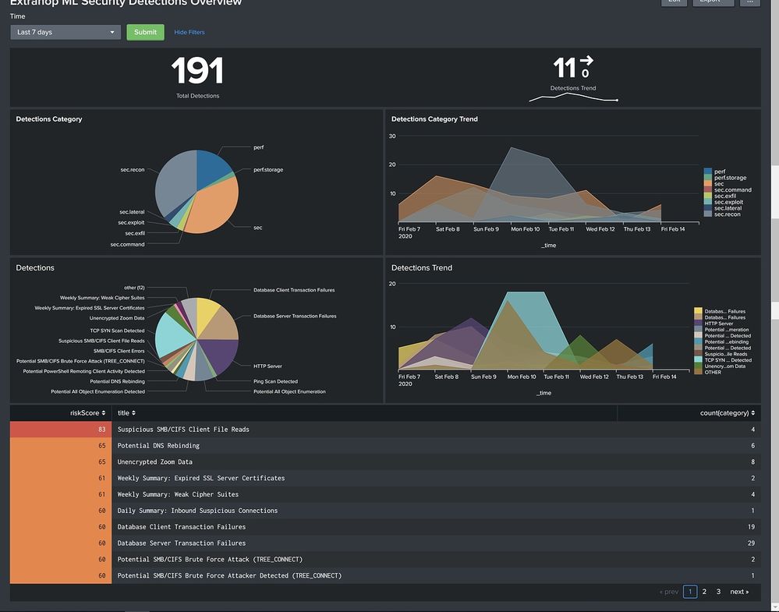Sort table by riskScore column
Image resolution: width=779 pixels, height=612 pixels.
[86, 412]
